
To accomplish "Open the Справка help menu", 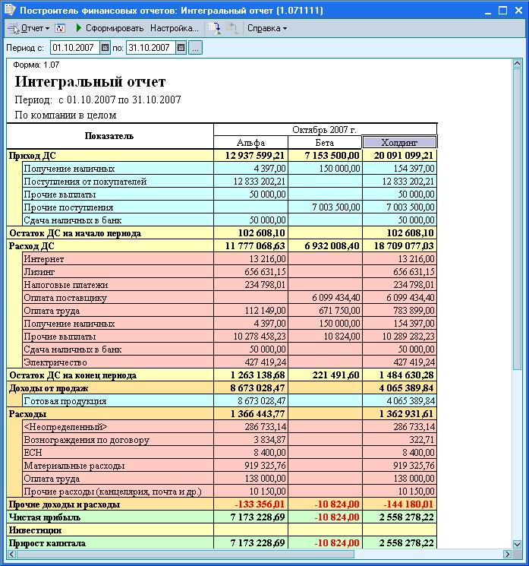I will (x=267, y=28).
